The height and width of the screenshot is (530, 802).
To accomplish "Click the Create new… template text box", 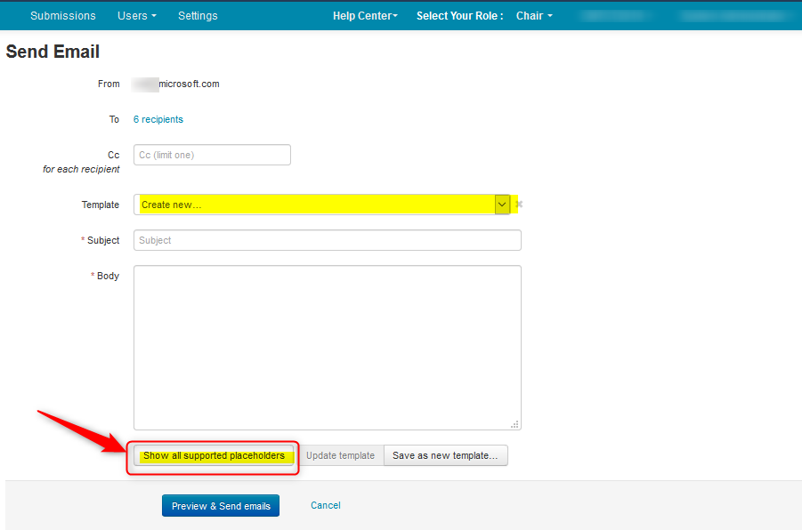I will click(x=314, y=205).
